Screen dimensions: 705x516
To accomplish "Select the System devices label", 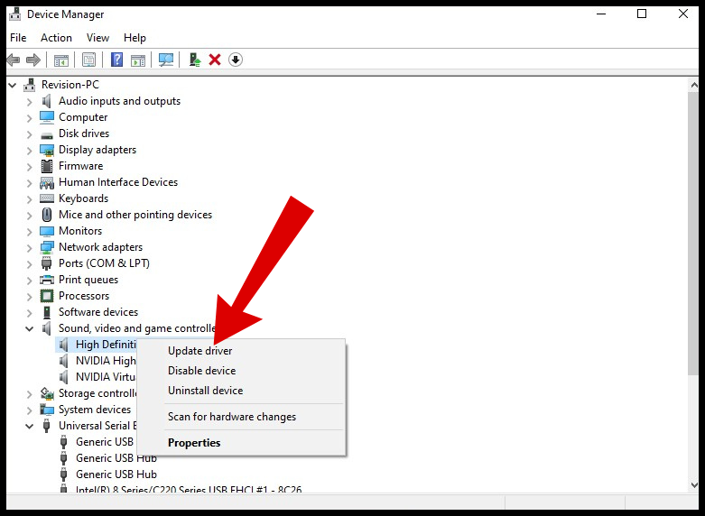I will click(x=95, y=410).
